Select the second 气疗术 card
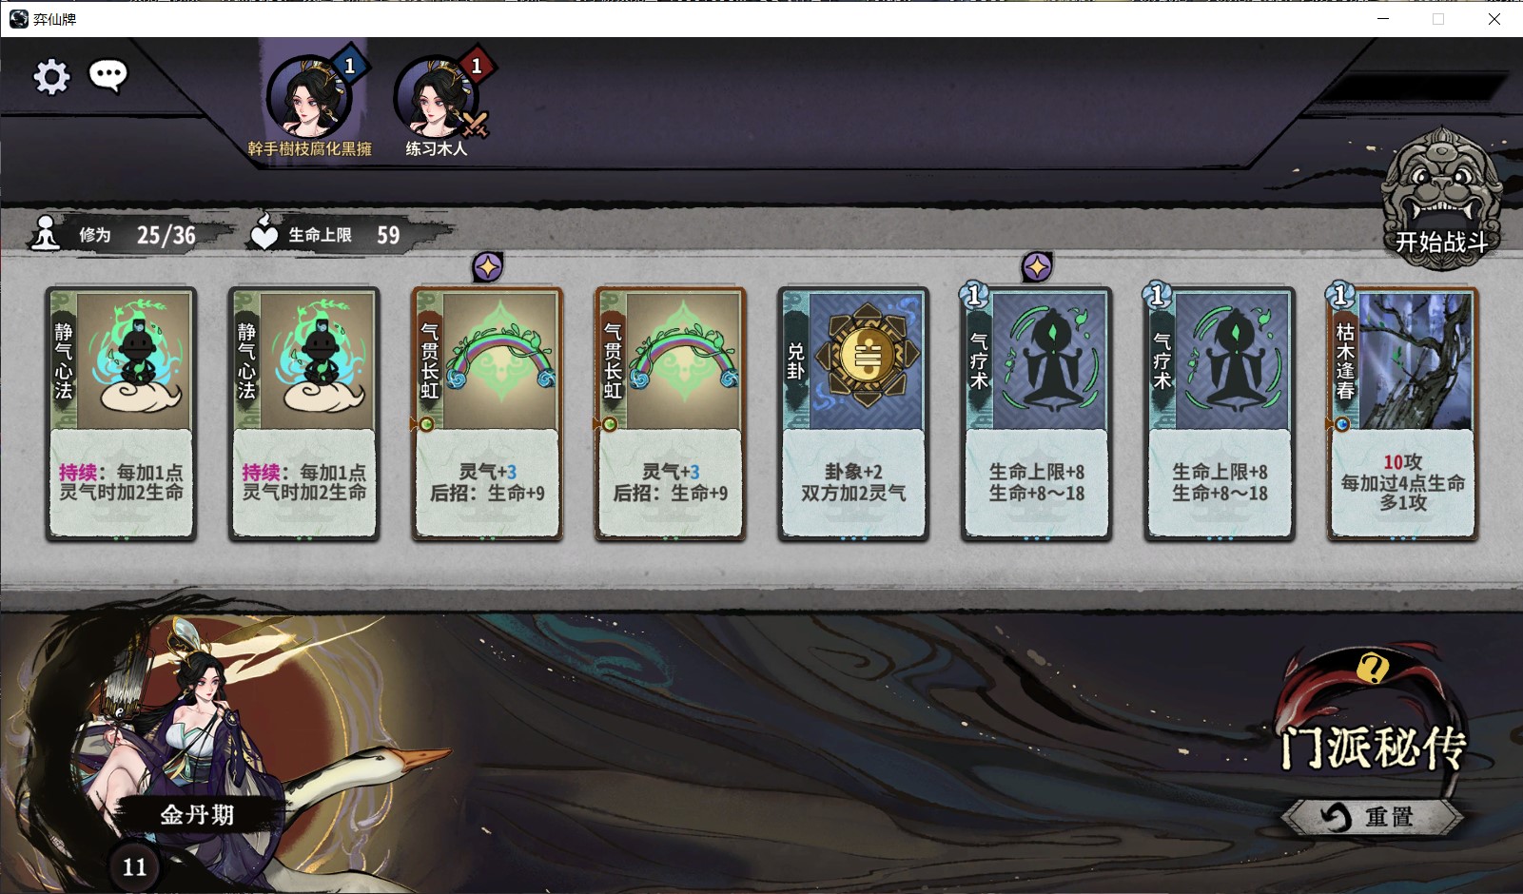 pyautogui.click(x=1220, y=414)
